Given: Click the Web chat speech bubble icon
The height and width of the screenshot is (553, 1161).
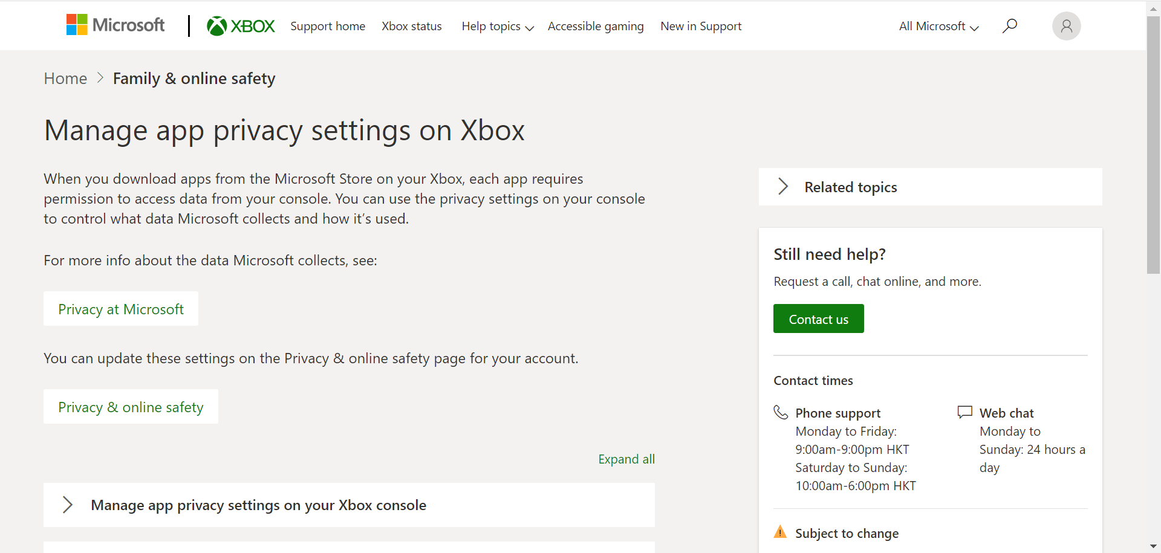Looking at the screenshot, I should point(965,412).
